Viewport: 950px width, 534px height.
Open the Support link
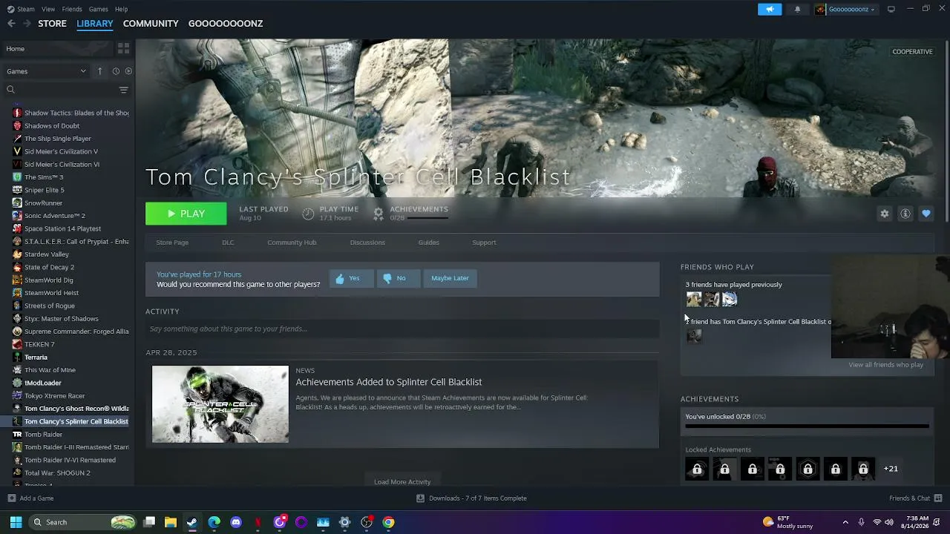(x=484, y=243)
